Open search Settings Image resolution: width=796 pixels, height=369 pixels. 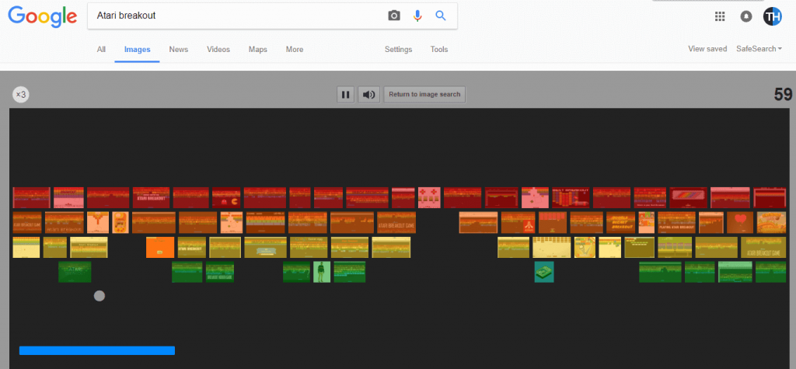(x=399, y=49)
